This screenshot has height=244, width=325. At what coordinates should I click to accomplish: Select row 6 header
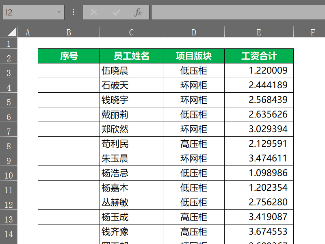click(9, 115)
